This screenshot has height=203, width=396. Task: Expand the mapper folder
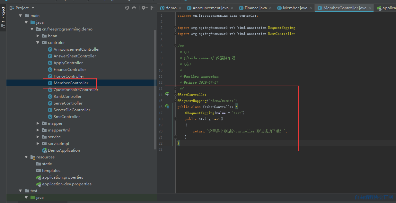coord(38,123)
